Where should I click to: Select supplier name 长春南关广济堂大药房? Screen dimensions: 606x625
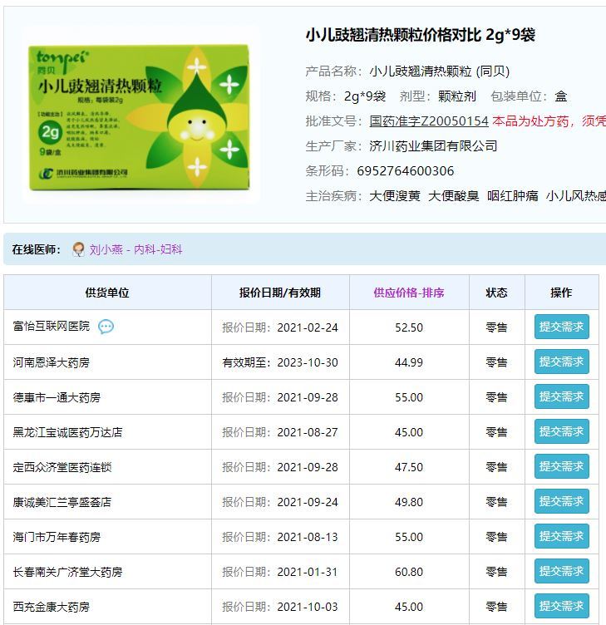[x=68, y=572]
